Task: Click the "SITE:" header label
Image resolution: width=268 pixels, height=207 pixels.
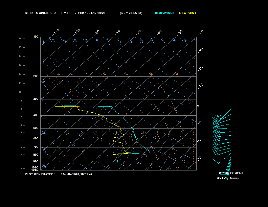Action: point(29,13)
